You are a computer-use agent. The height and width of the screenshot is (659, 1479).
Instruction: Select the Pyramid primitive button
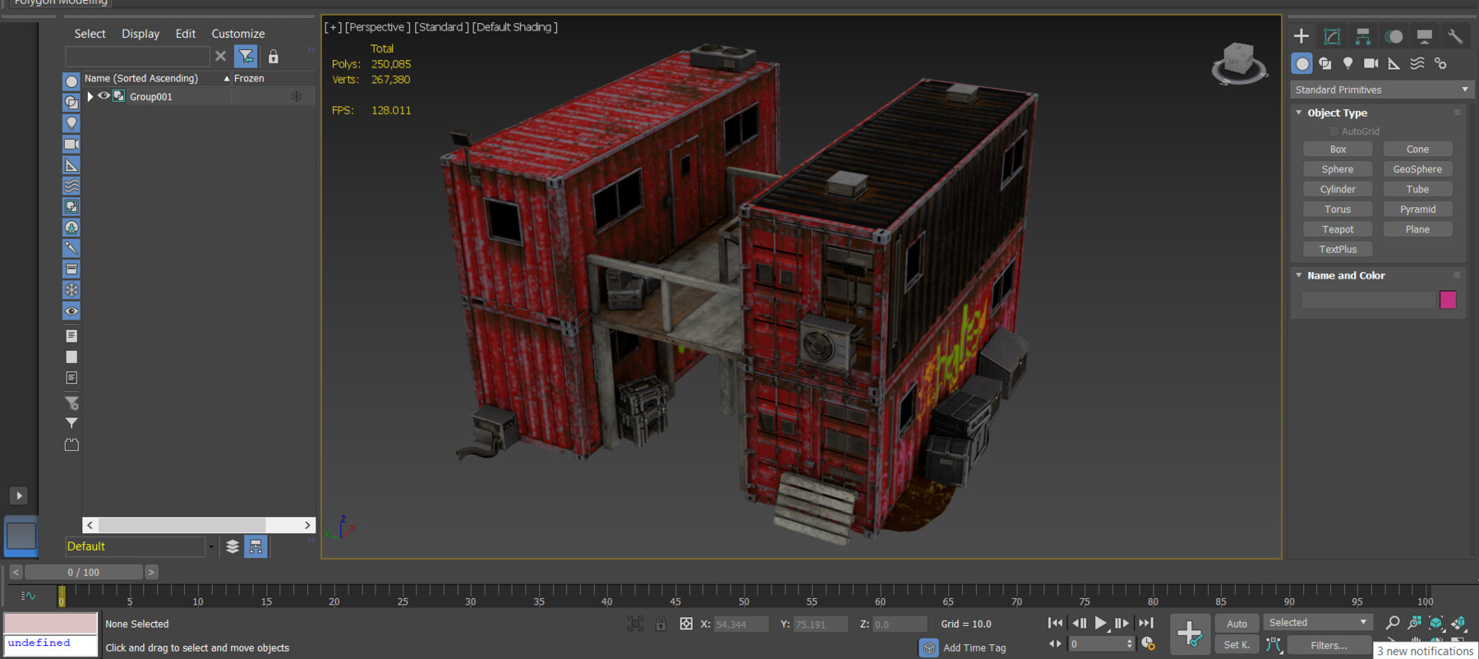click(x=1417, y=210)
